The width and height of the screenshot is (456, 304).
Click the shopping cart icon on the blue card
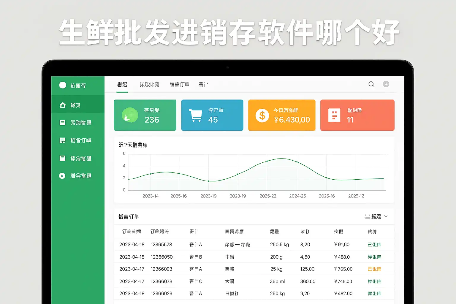pos(195,115)
